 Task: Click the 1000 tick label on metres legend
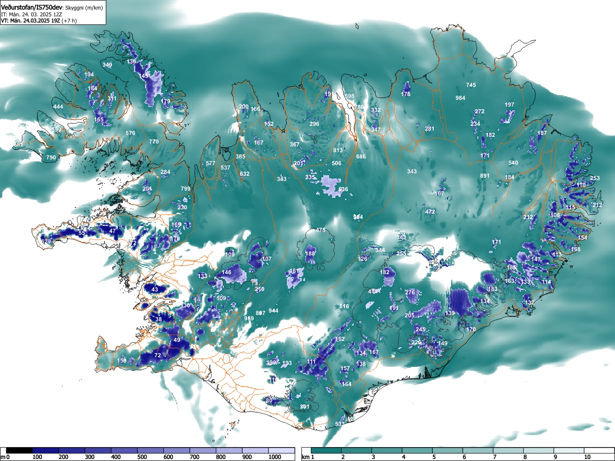(x=275, y=457)
